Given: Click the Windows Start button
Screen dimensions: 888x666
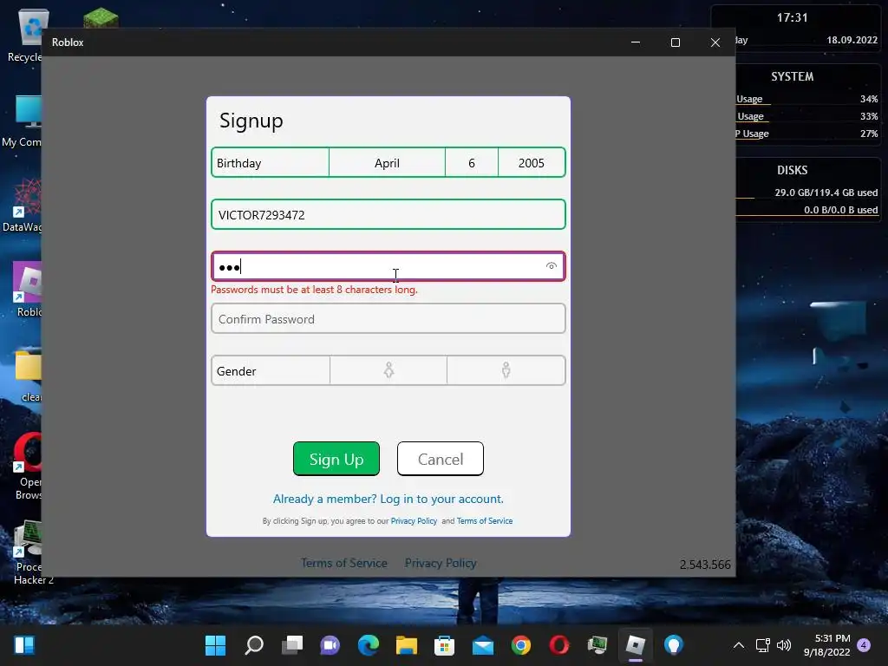Looking at the screenshot, I should [x=215, y=645].
